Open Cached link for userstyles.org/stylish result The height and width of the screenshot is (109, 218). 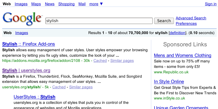(59, 87)
